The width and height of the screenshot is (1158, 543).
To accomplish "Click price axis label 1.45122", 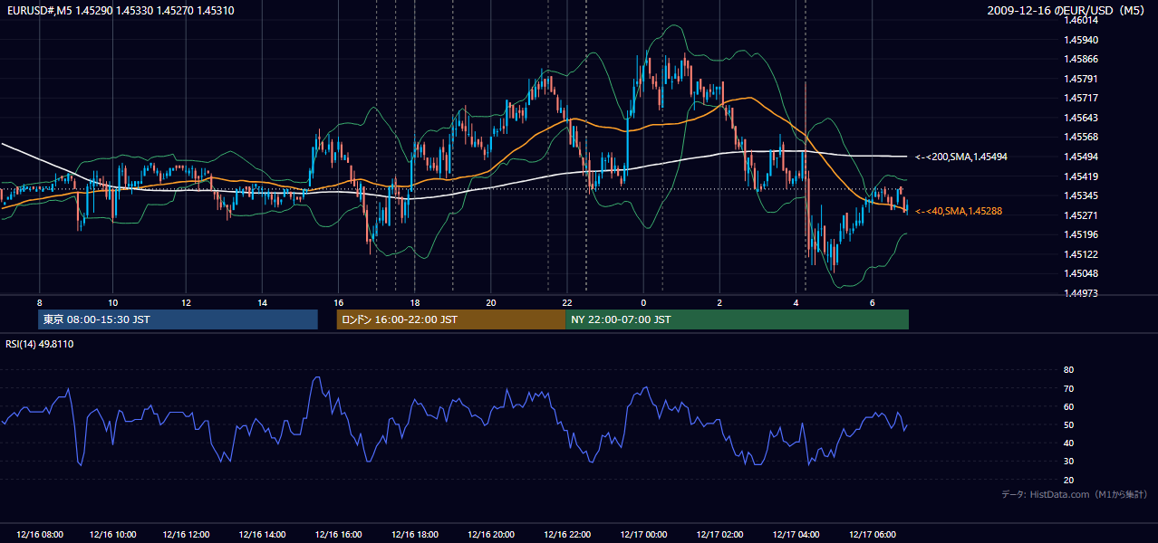I will pos(1081,254).
